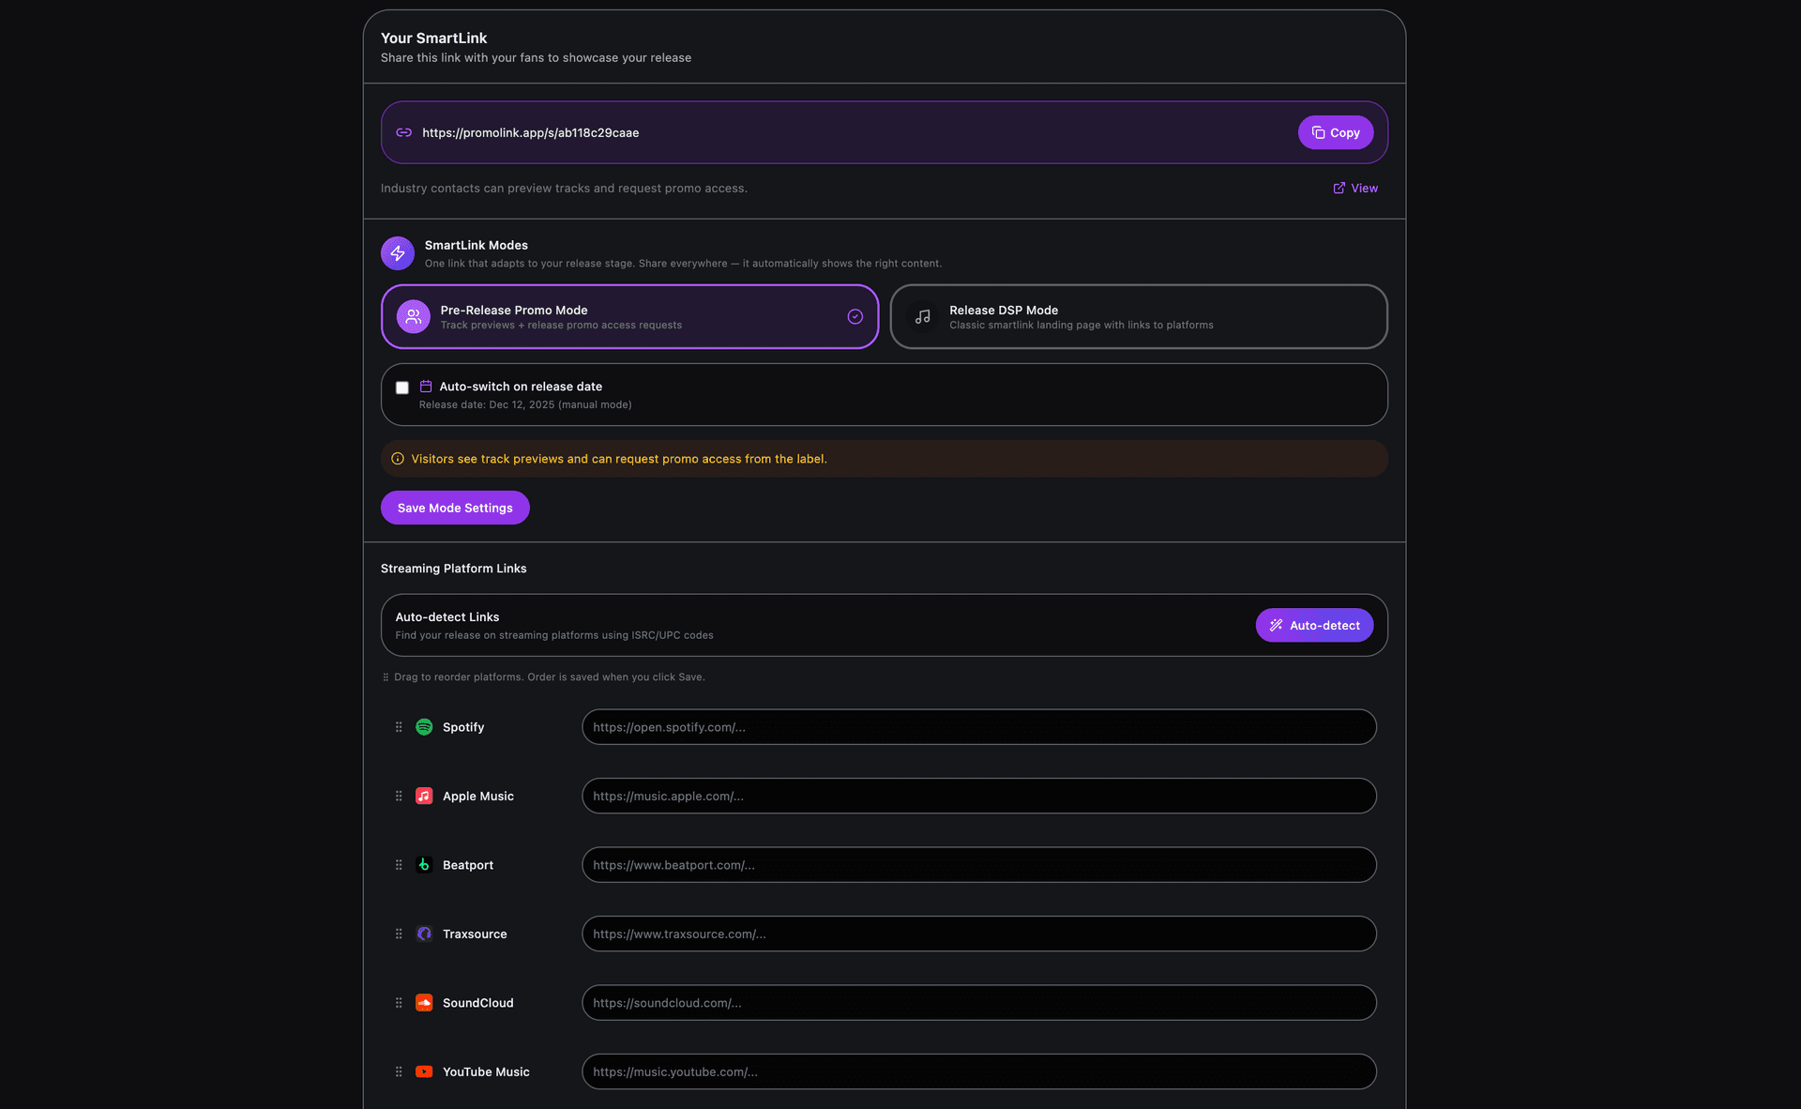Click the Apple Music platform icon
The image size is (1801, 1109).
[424, 796]
